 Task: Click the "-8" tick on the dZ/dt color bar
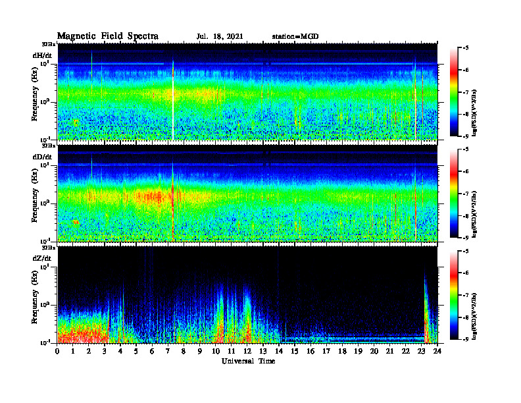coord(466,317)
